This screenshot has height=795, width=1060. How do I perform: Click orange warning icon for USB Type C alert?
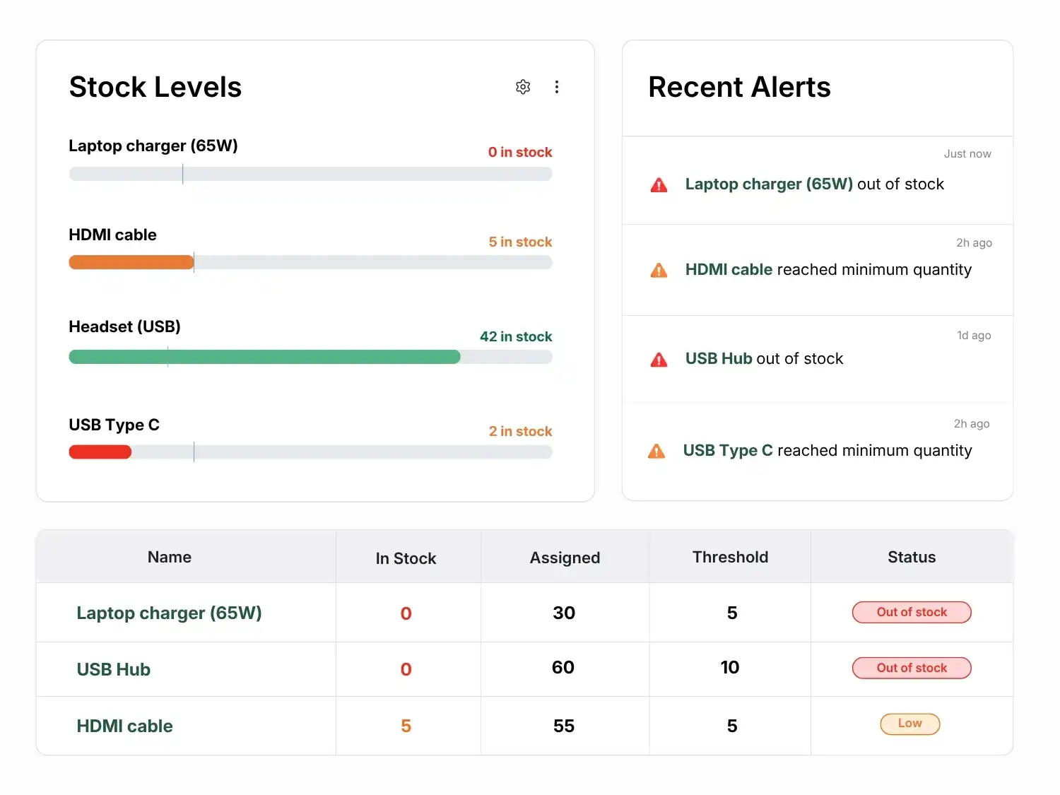coord(656,451)
